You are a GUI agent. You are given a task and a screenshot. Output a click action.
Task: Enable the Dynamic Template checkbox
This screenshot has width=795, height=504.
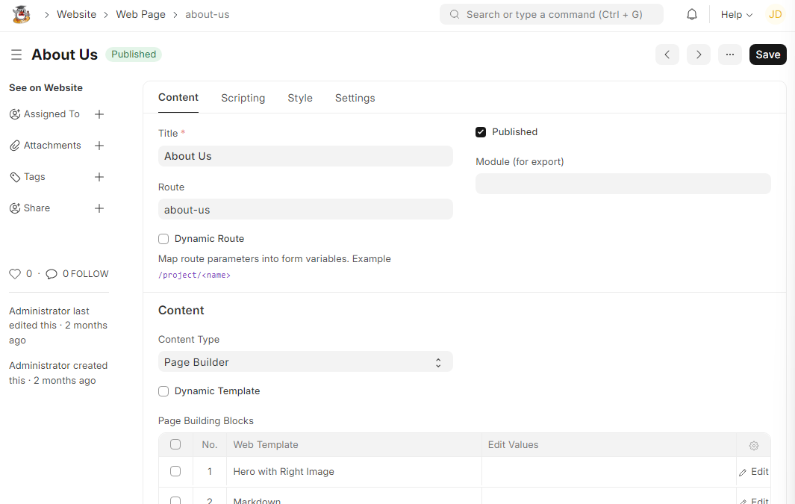tap(163, 391)
